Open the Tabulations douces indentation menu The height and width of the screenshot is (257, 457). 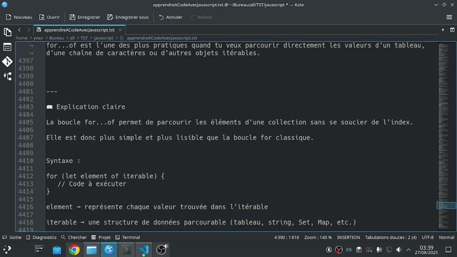pyautogui.click(x=391, y=237)
